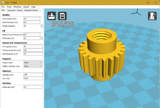Click the Print speed input field
160x108 pixels.
pyautogui.click(x=33, y=47)
